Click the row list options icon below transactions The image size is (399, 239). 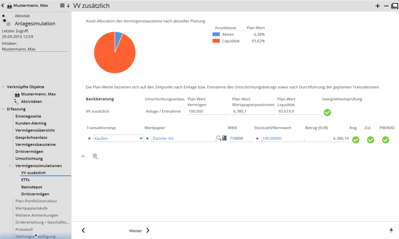[95, 156]
